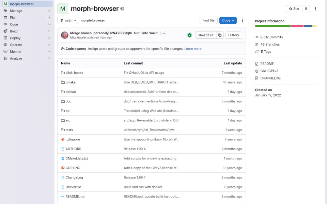This screenshot has height=204, width=327.
Task: Click blue segment of language bar
Action: (308, 26)
